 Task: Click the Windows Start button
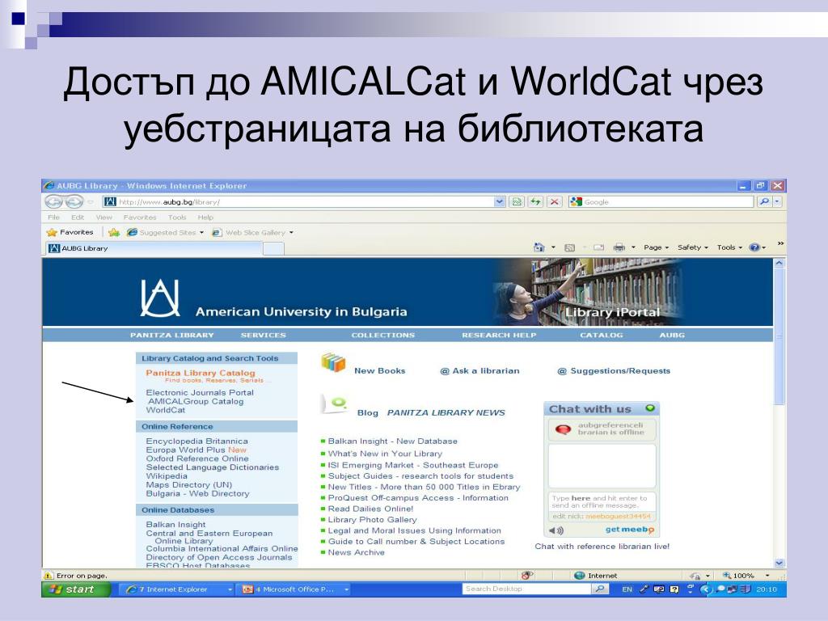click(76, 589)
